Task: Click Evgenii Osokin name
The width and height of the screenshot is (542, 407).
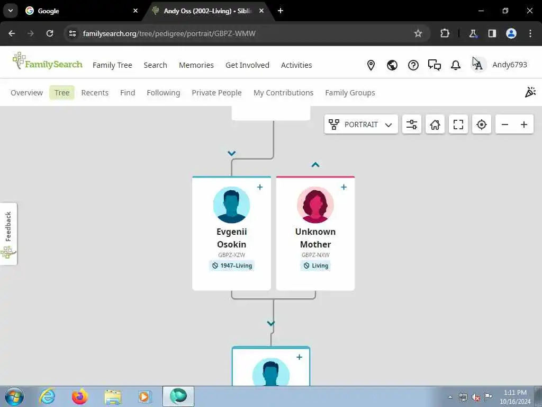Action: pos(231,238)
